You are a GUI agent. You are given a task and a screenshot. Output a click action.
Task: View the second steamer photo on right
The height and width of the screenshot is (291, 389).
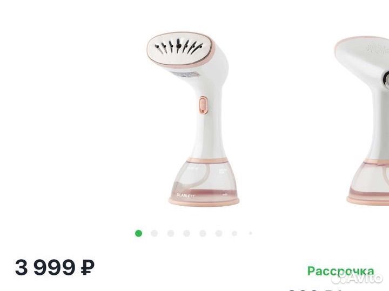361,121
